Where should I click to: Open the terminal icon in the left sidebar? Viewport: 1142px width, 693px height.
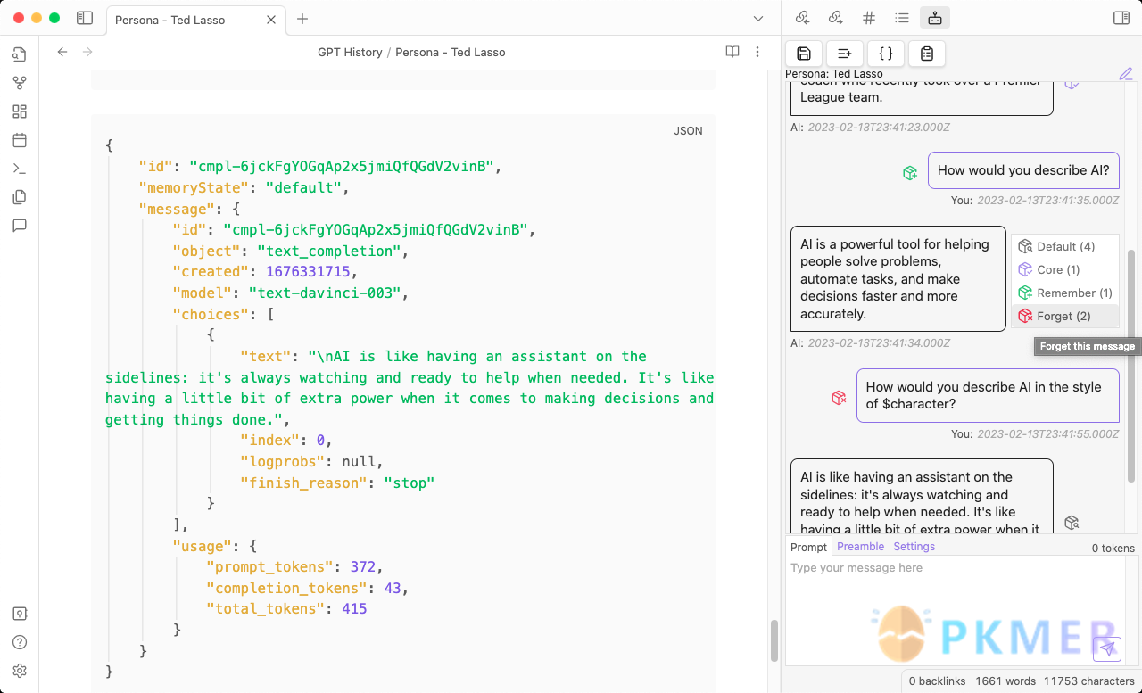tap(20, 168)
